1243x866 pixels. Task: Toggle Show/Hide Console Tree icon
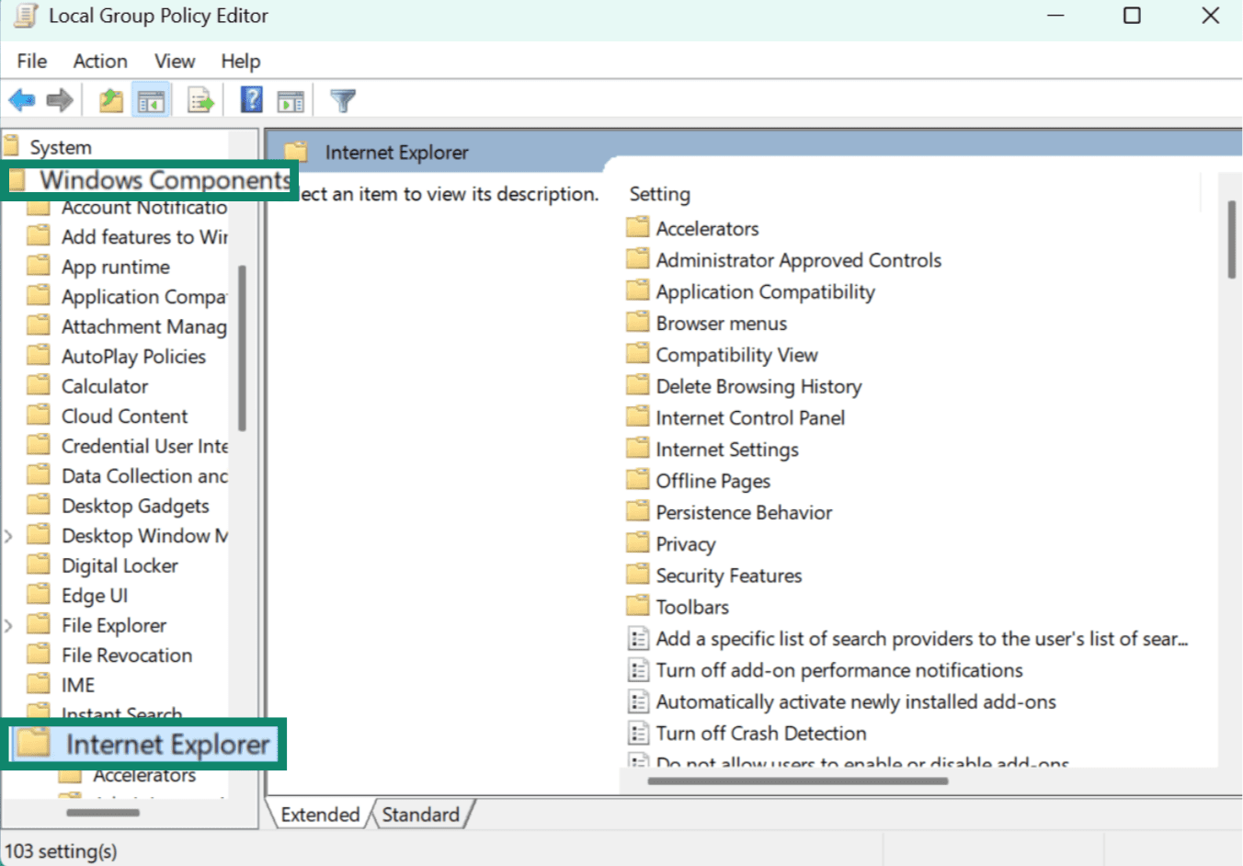point(151,100)
